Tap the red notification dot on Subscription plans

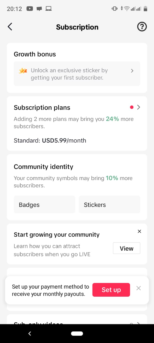132,107
